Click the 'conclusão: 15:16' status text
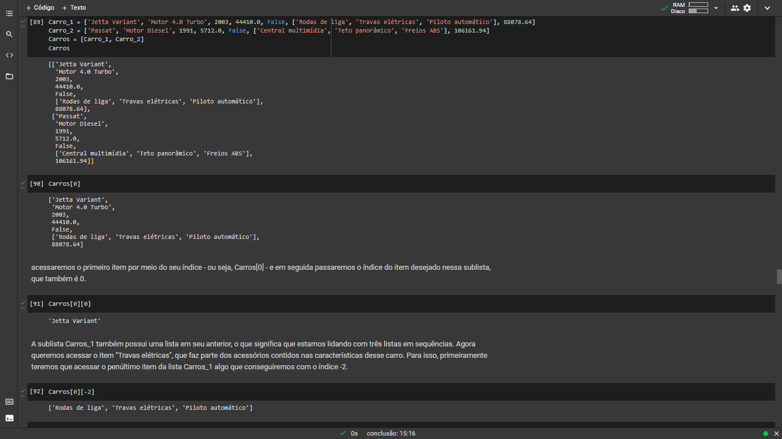This screenshot has height=439, width=782. pos(391,433)
